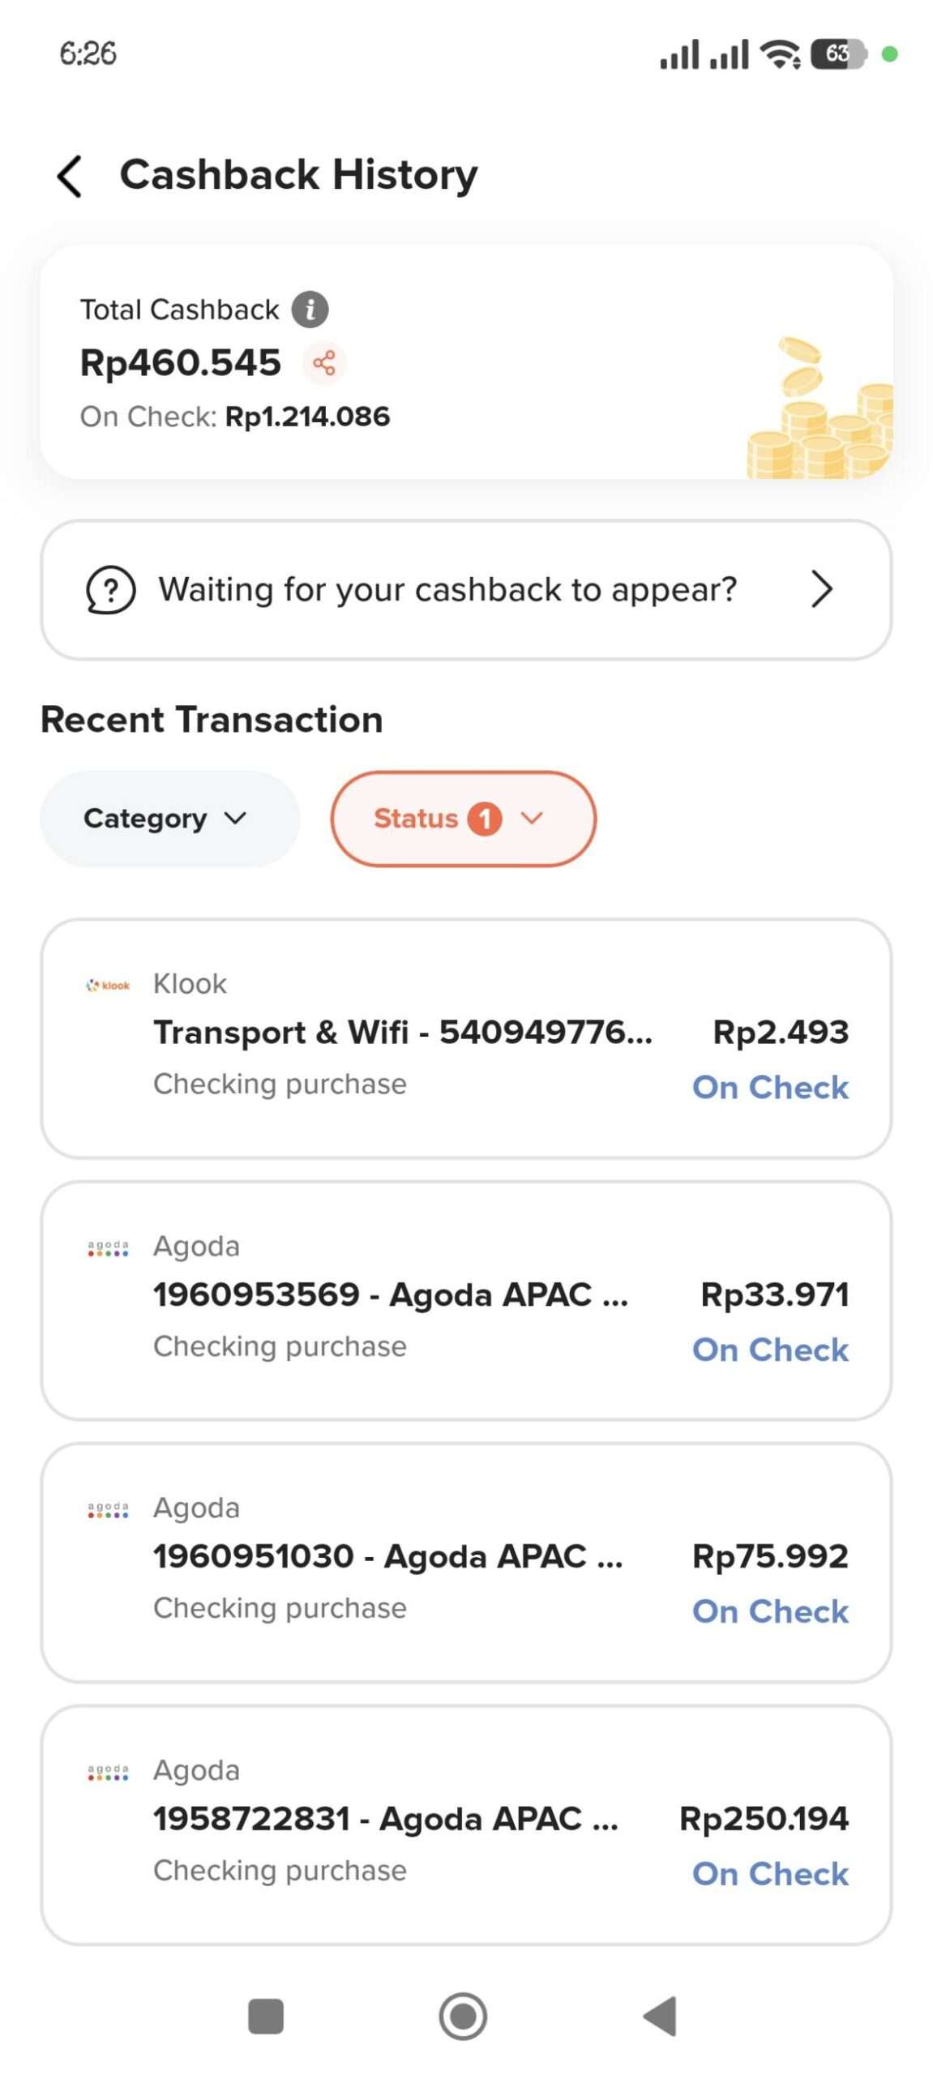
Task: Tap the Android home circle button
Action: 463,2016
